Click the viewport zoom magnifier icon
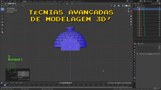This screenshot has width=161, height=90. coord(131,16)
